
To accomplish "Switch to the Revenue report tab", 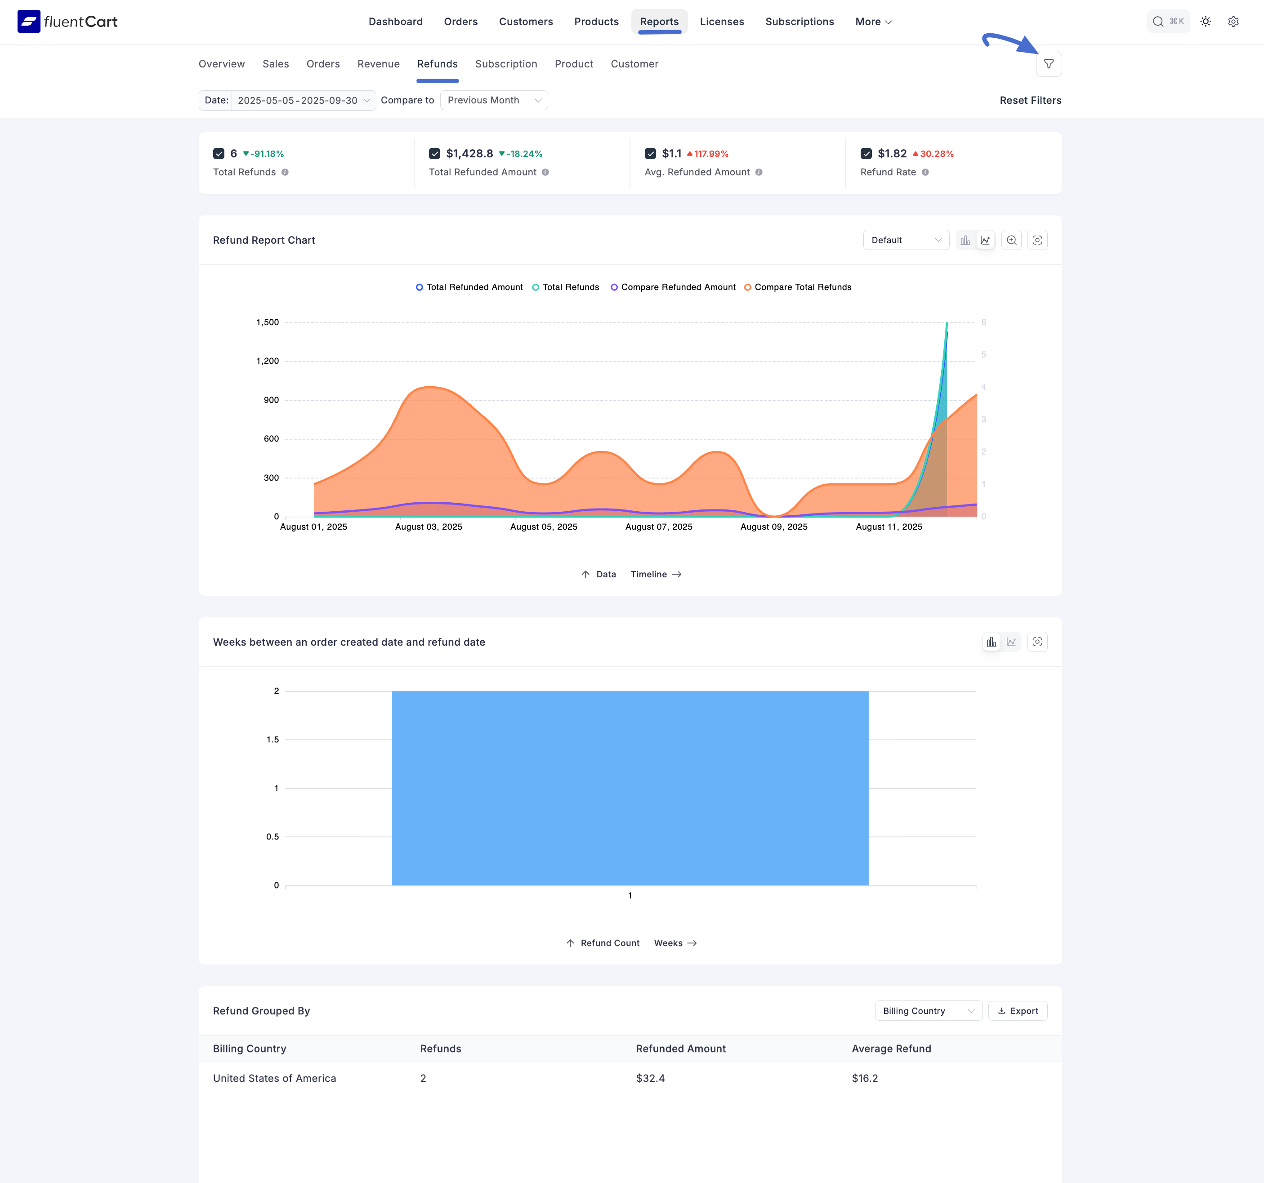I will pos(378,64).
